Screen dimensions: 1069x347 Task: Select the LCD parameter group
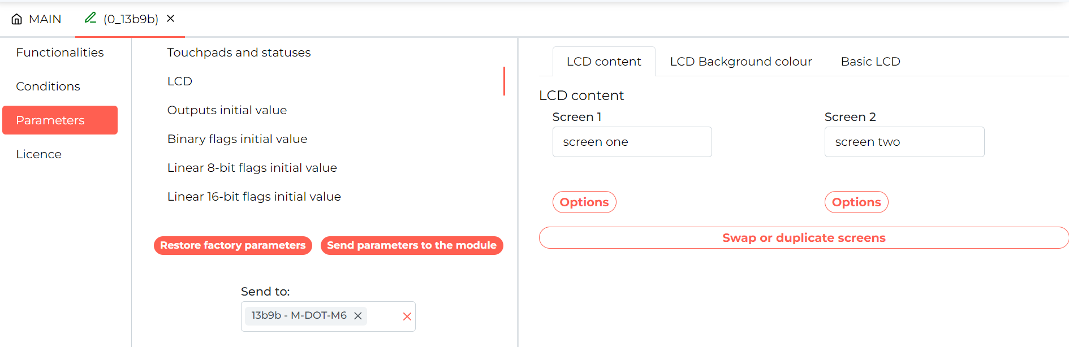180,81
